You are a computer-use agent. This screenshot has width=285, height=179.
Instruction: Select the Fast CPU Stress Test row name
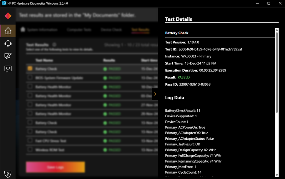click(x=51, y=141)
